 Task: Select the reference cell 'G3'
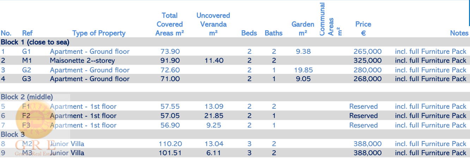pos(27,79)
